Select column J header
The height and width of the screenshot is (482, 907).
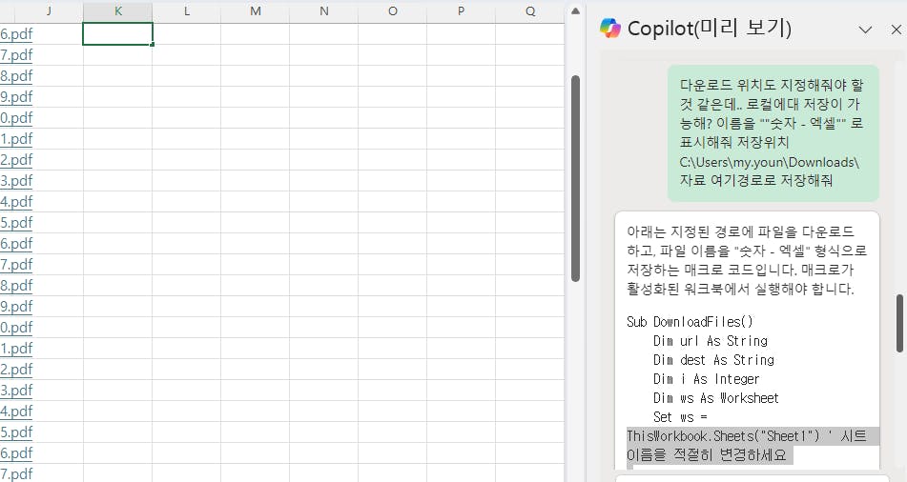point(49,11)
